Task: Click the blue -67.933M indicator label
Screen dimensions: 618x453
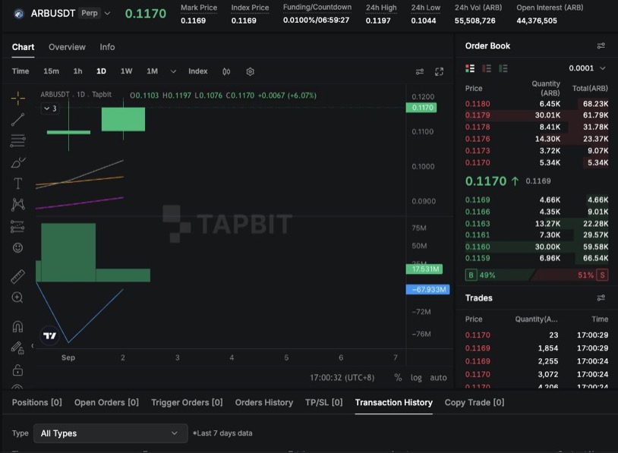Action: click(x=427, y=290)
